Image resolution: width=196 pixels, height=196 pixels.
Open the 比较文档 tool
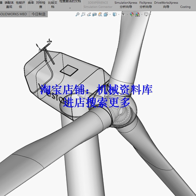(x=52, y=5)
